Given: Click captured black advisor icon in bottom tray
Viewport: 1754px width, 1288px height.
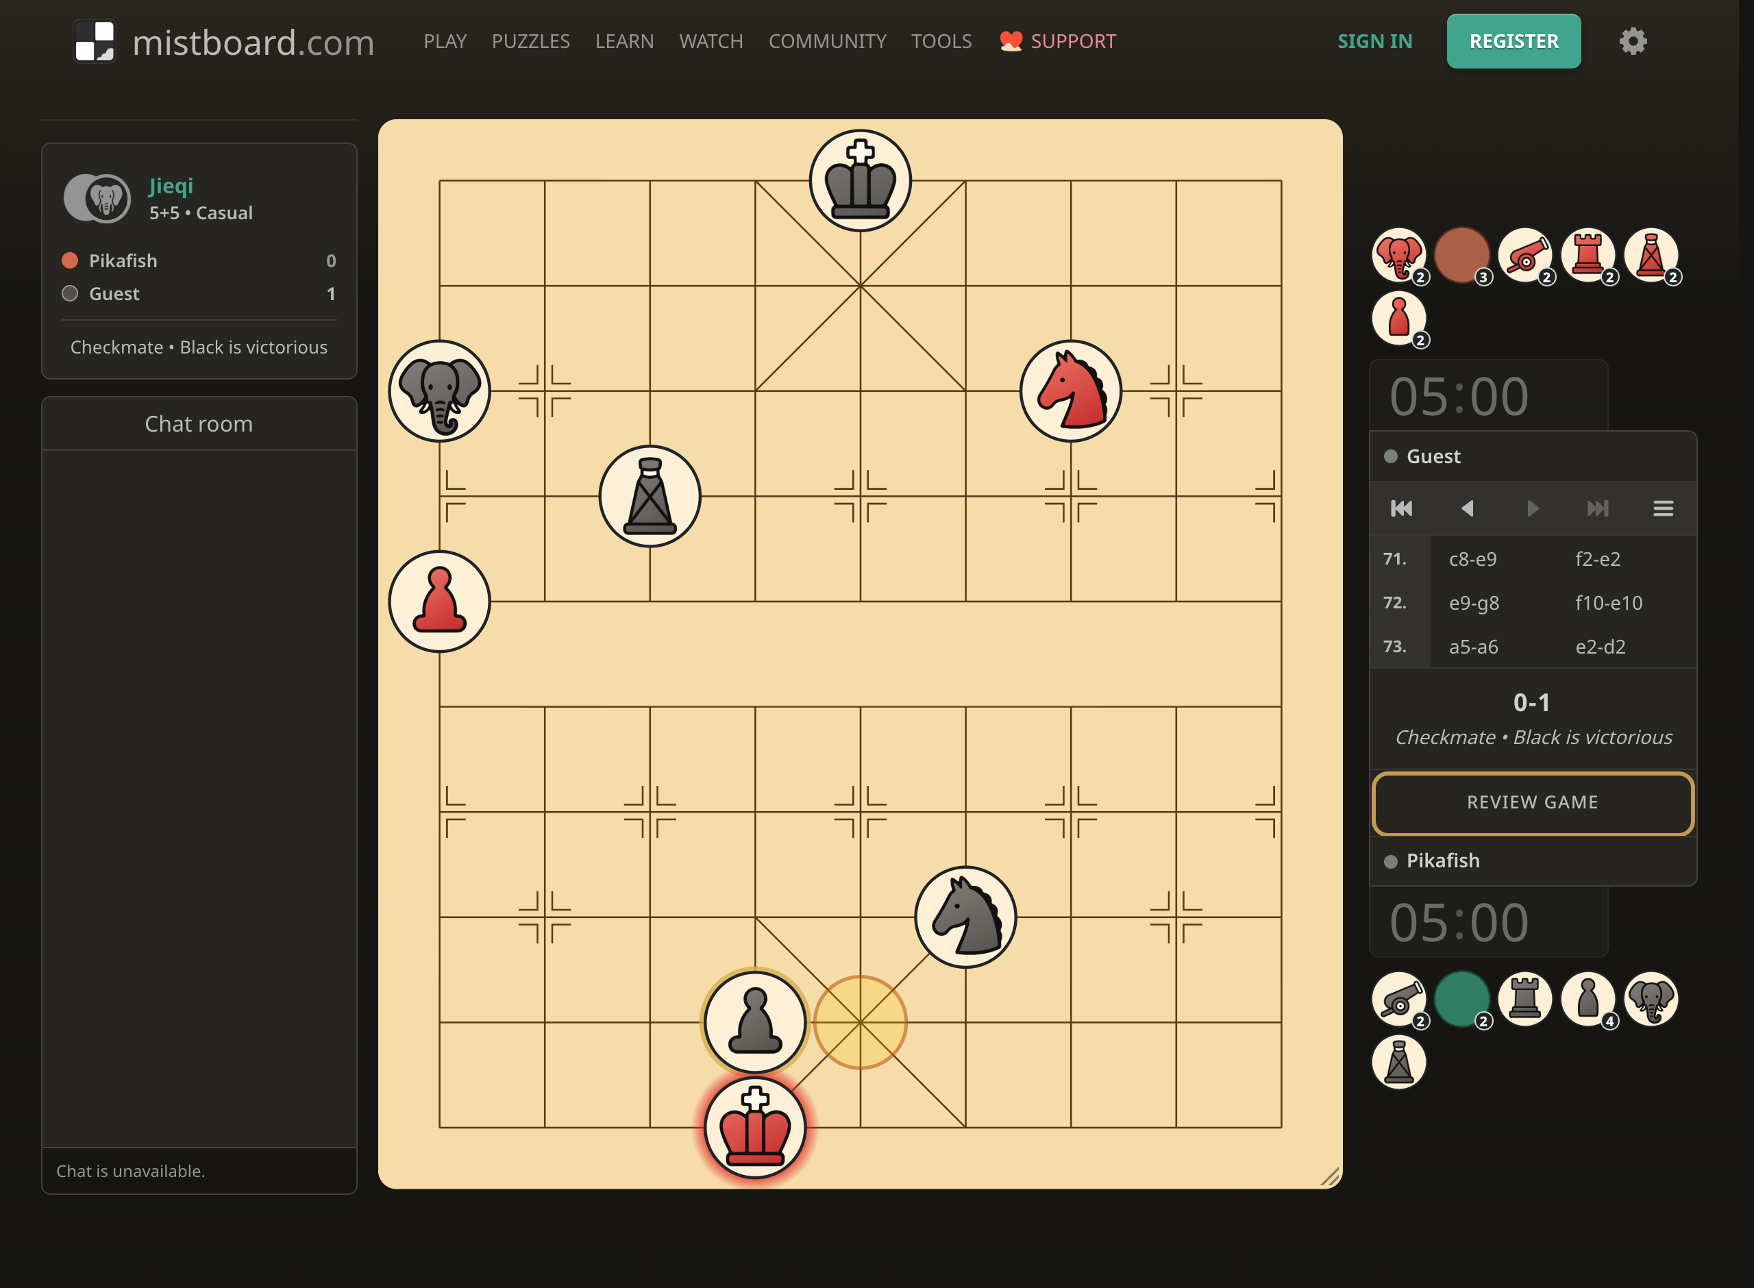Looking at the screenshot, I should click(1399, 1062).
